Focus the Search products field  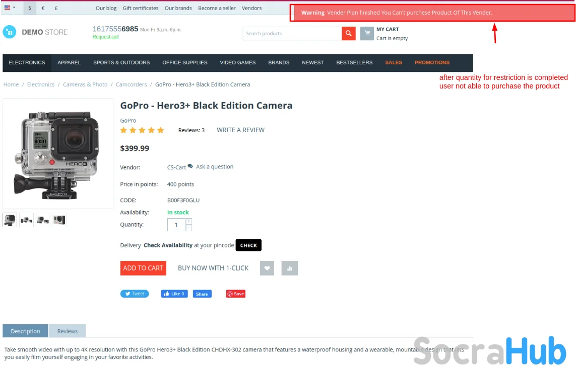(292, 33)
